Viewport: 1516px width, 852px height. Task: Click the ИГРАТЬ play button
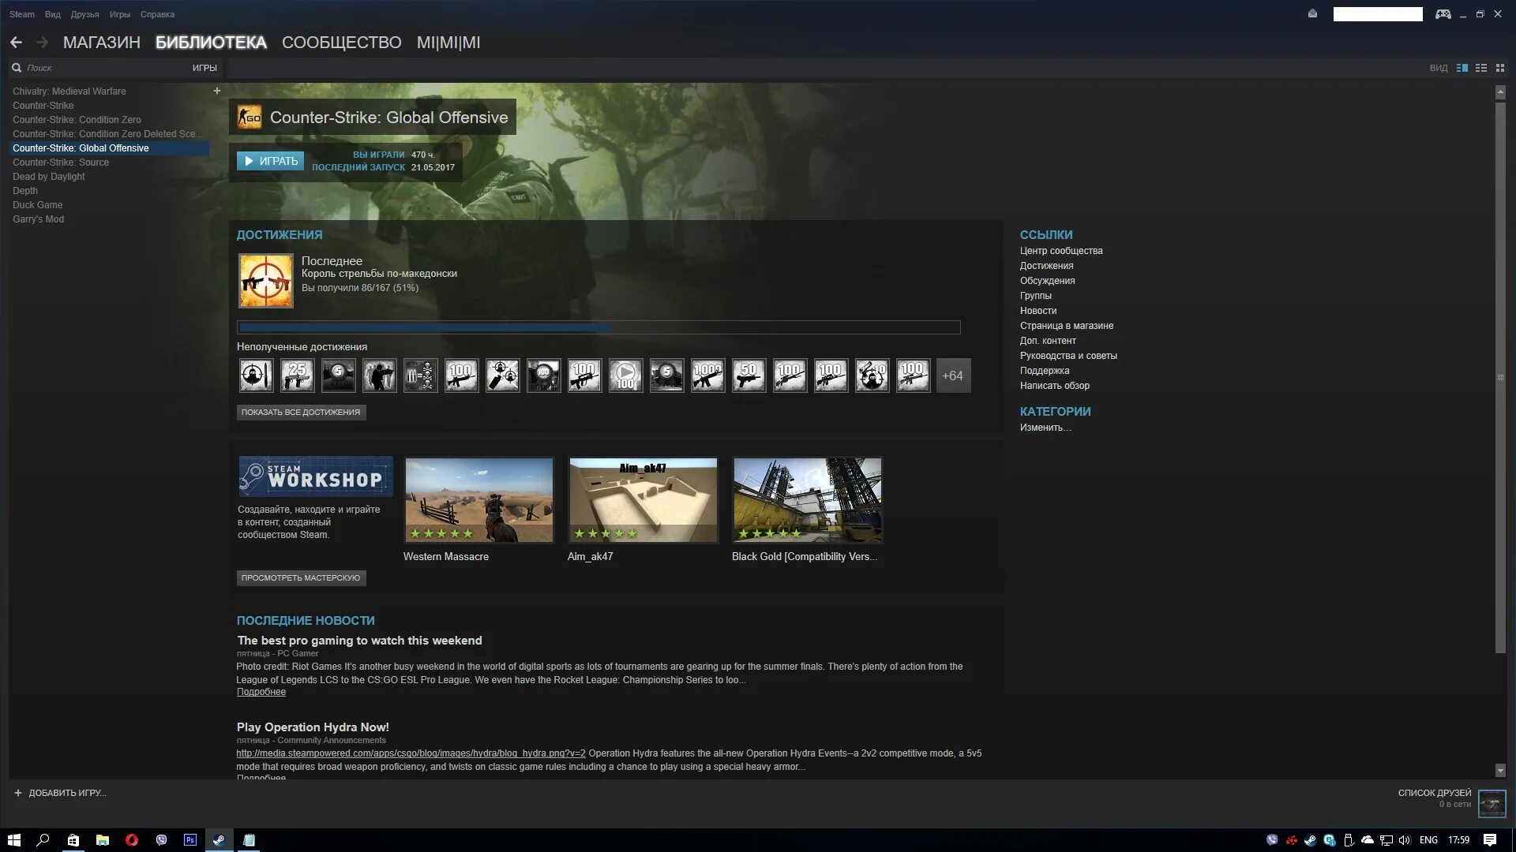271,161
